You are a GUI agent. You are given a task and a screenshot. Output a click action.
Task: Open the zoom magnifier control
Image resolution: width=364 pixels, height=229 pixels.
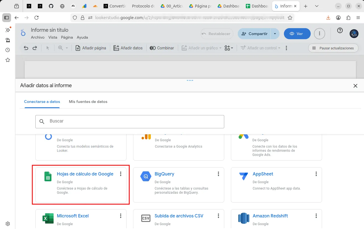tap(63, 48)
